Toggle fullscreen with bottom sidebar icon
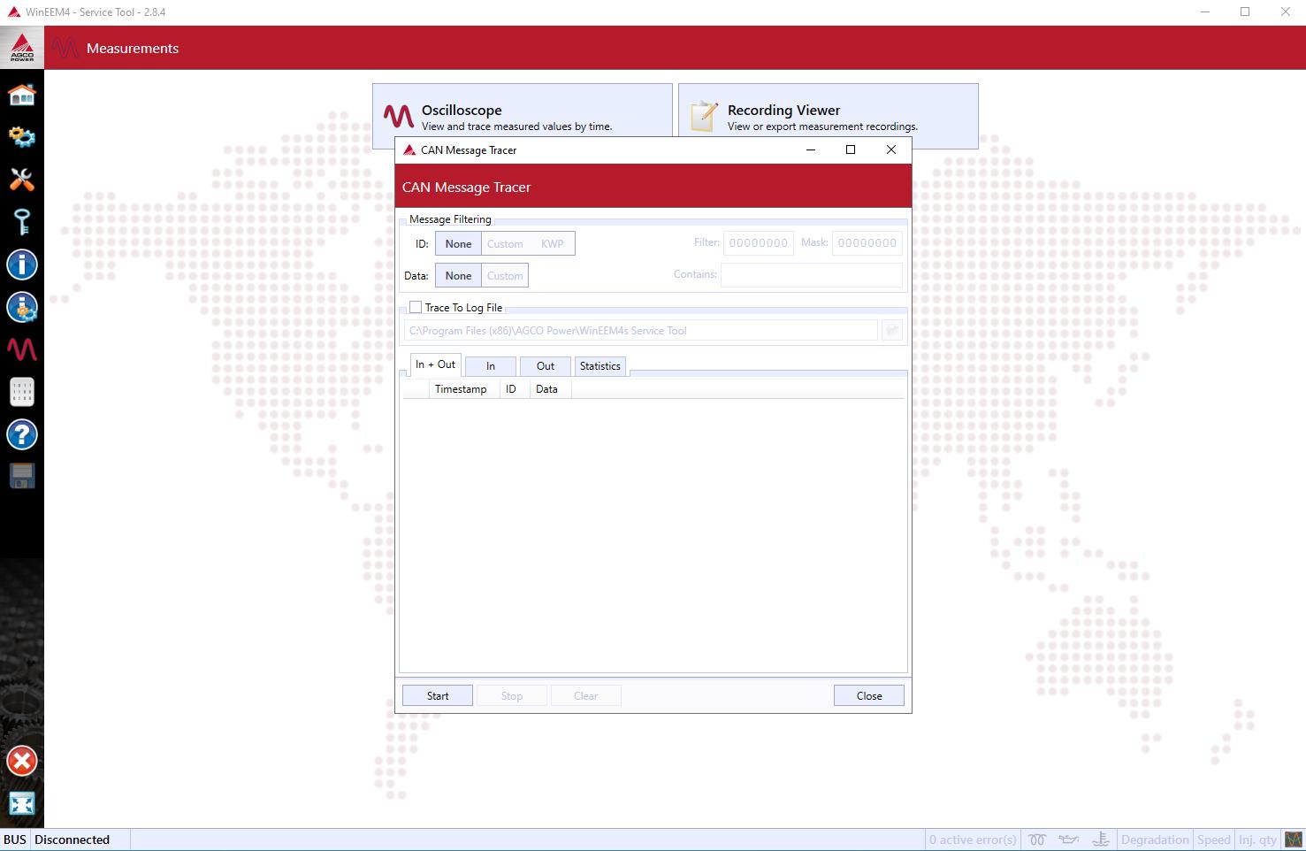 (21, 803)
